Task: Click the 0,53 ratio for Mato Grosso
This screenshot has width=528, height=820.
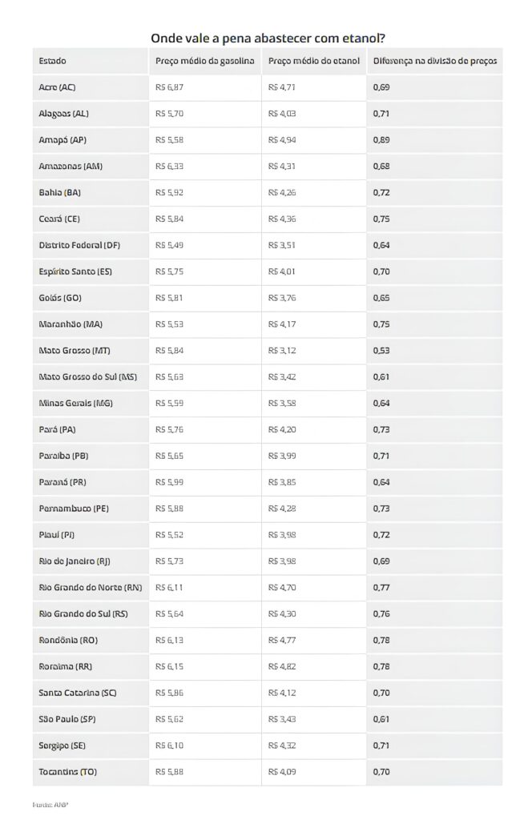Action: 381,351
